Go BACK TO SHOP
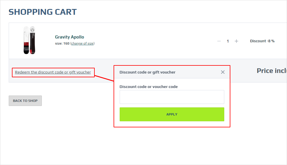 pos(25,101)
